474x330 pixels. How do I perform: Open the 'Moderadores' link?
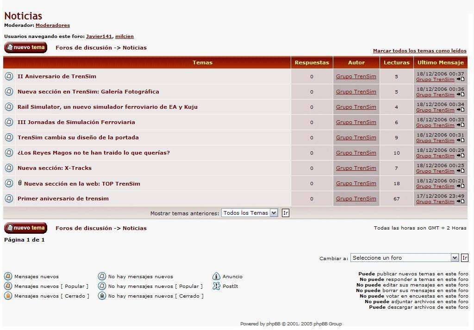(x=53, y=25)
